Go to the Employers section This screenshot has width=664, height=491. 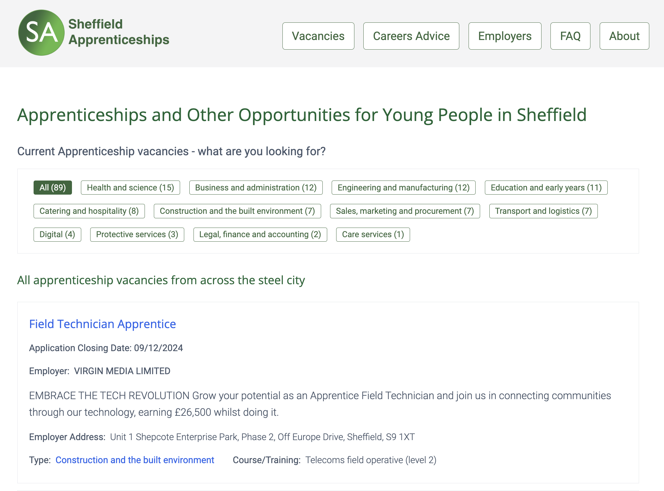pos(505,36)
